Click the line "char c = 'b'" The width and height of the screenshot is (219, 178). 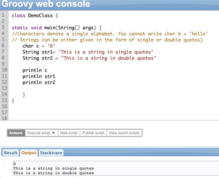39,46
